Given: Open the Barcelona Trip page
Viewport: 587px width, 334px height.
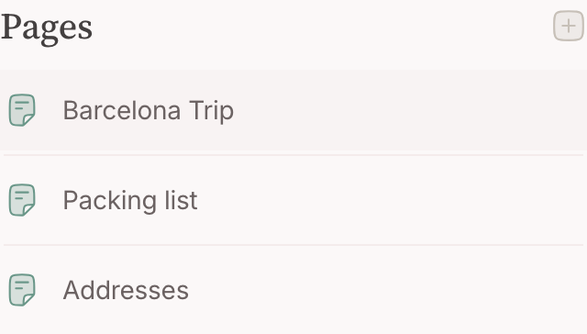Looking at the screenshot, I should pos(293,110).
